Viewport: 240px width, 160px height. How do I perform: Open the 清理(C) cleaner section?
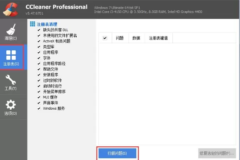click(11, 32)
